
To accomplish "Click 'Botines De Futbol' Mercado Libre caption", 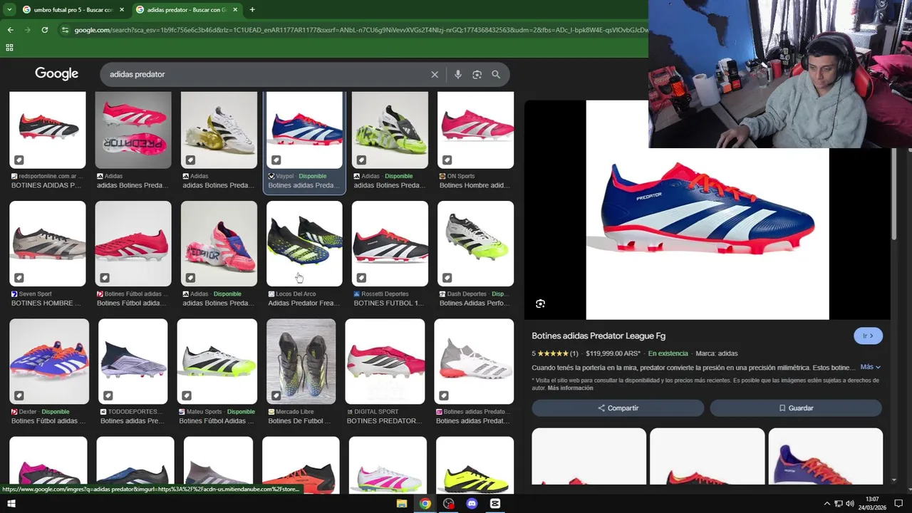I will [299, 421].
